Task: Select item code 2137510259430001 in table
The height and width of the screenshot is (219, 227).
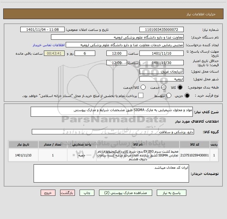Action: [x=198, y=155]
